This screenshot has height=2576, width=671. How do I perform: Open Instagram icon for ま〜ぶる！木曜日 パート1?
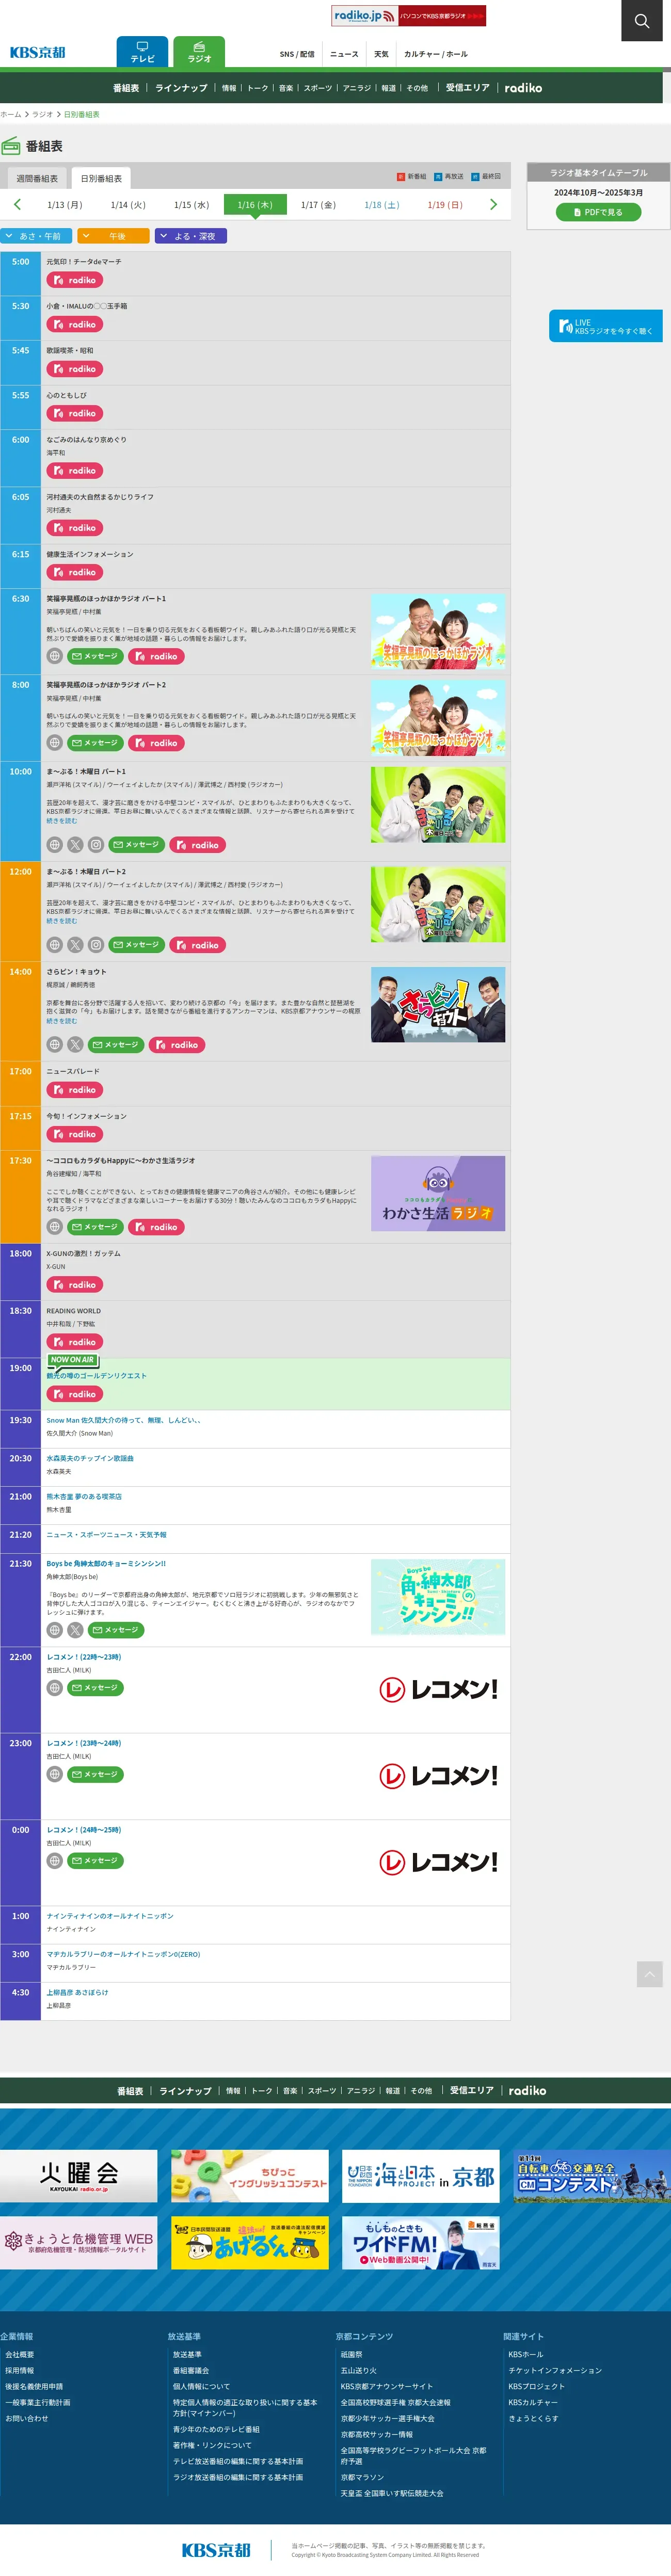click(x=96, y=845)
